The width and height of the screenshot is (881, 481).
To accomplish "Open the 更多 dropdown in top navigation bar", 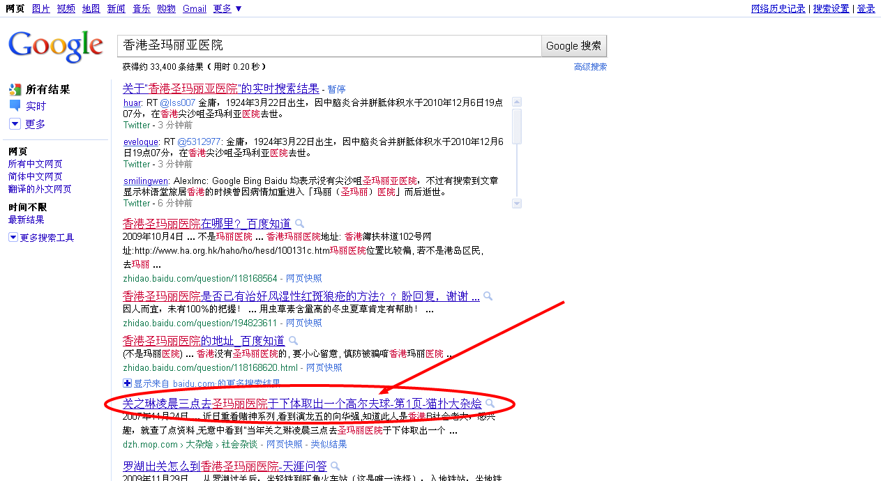I will pos(227,8).
